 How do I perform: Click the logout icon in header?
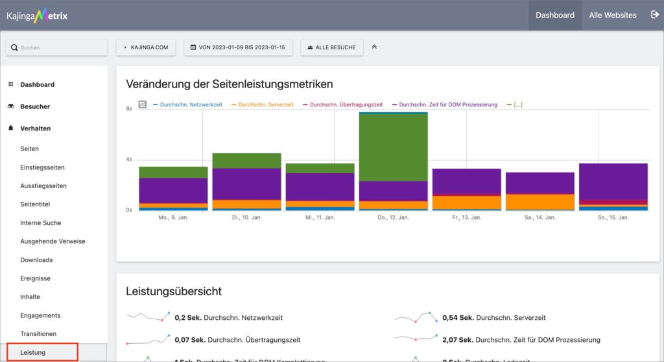click(x=655, y=15)
